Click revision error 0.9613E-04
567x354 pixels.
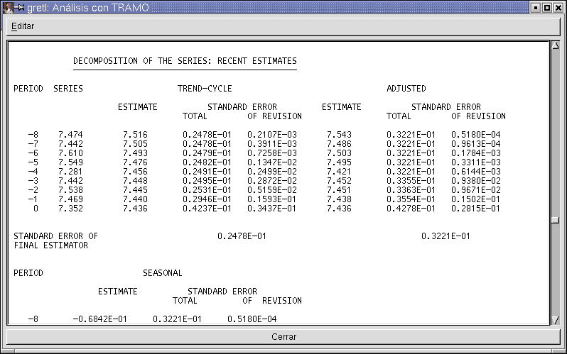[476, 144]
